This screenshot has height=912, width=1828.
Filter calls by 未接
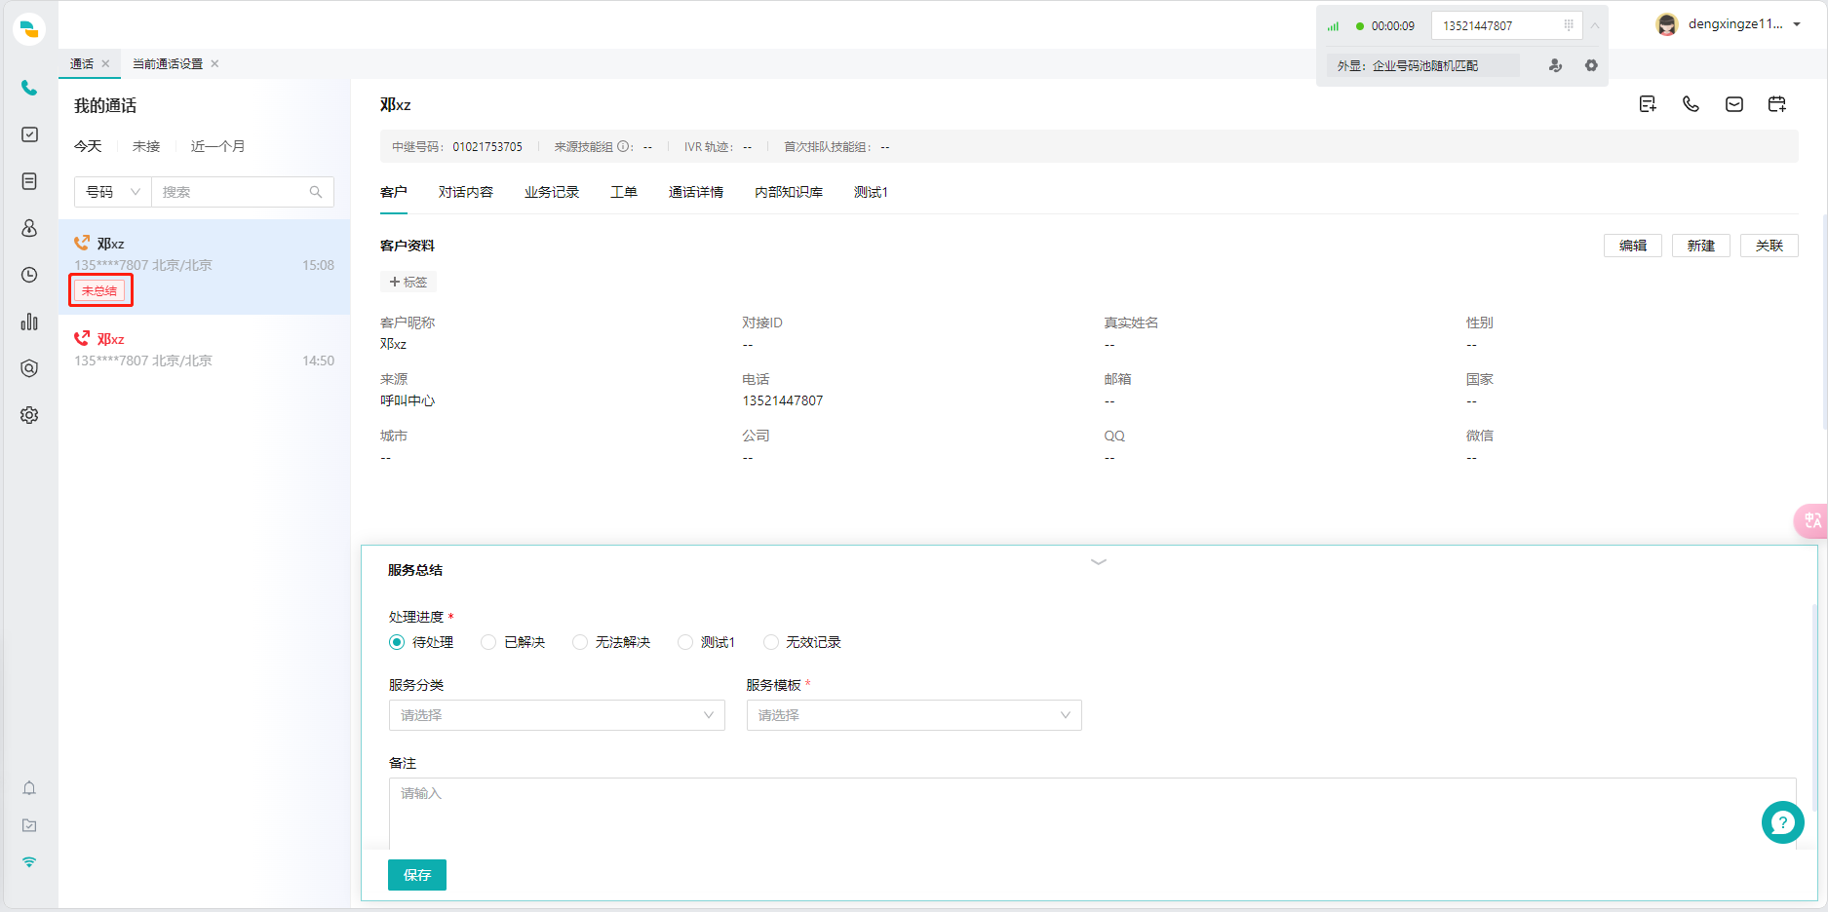(146, 146)
